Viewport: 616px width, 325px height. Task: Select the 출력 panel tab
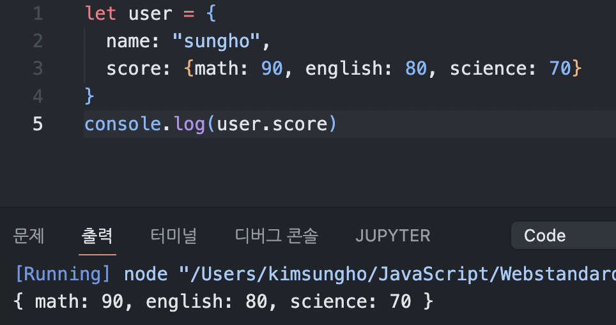pos(97,236)
